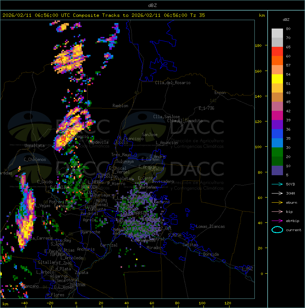Click the 'Tres_Mayo' place label
The height and width of the screenshot is (308, 305).
pos(121,155)
